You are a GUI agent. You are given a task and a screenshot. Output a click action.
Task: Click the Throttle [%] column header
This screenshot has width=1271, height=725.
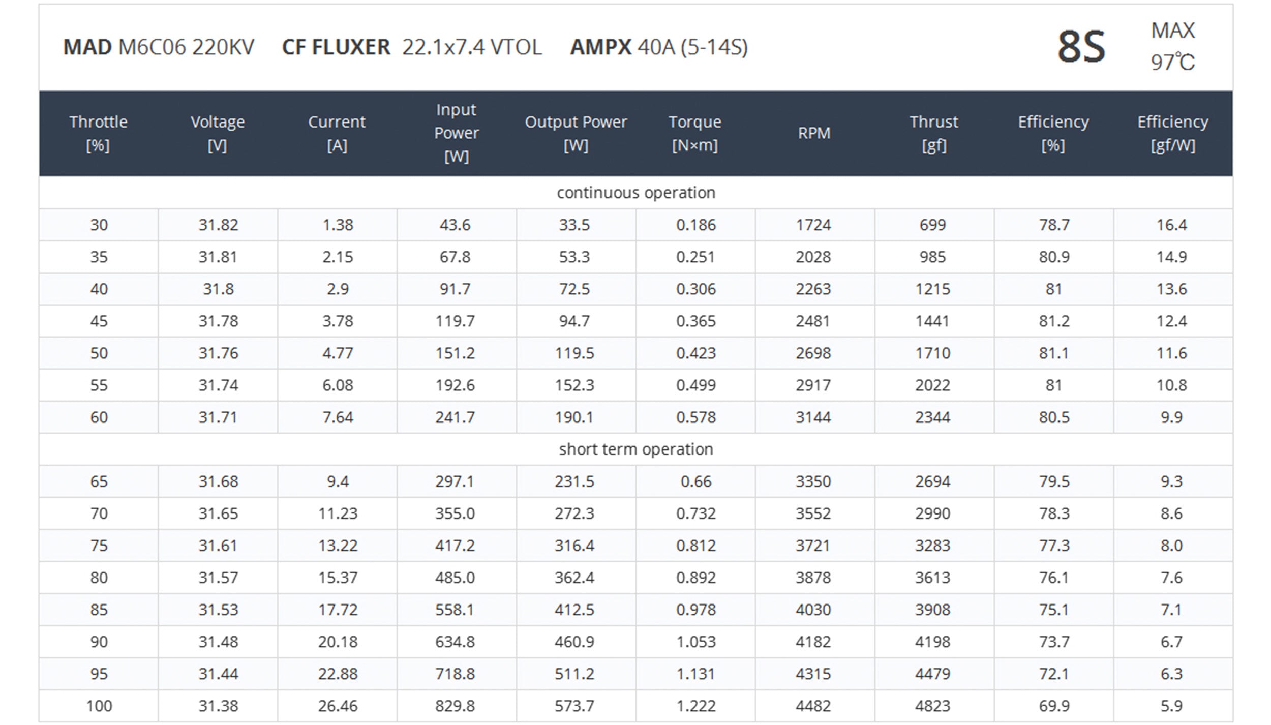pyautogui.click(x=98, y=133)
